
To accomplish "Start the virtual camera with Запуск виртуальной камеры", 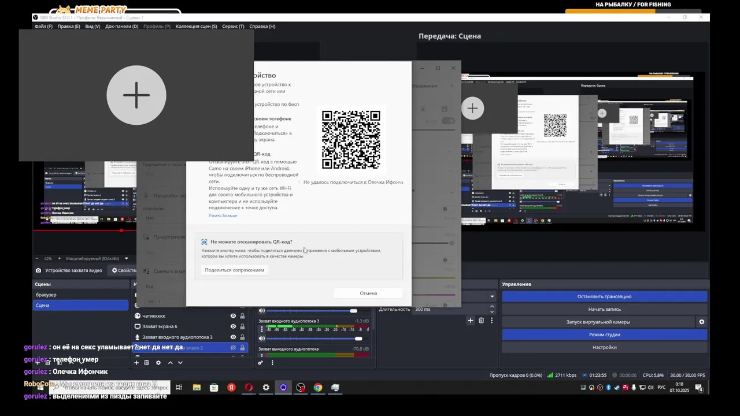I will point(598,322).
